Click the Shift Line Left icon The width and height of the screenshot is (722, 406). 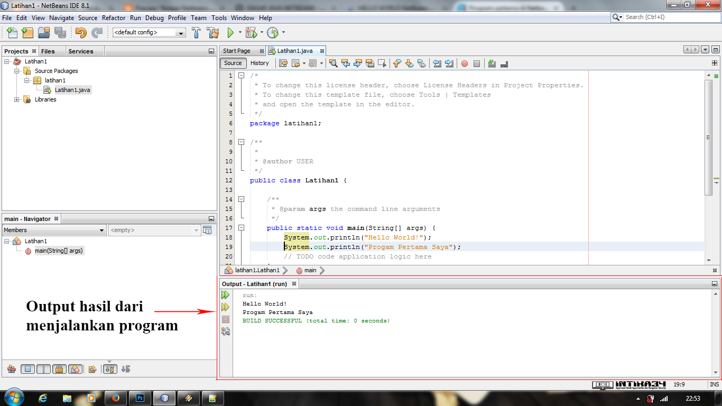tap(437, 63)
